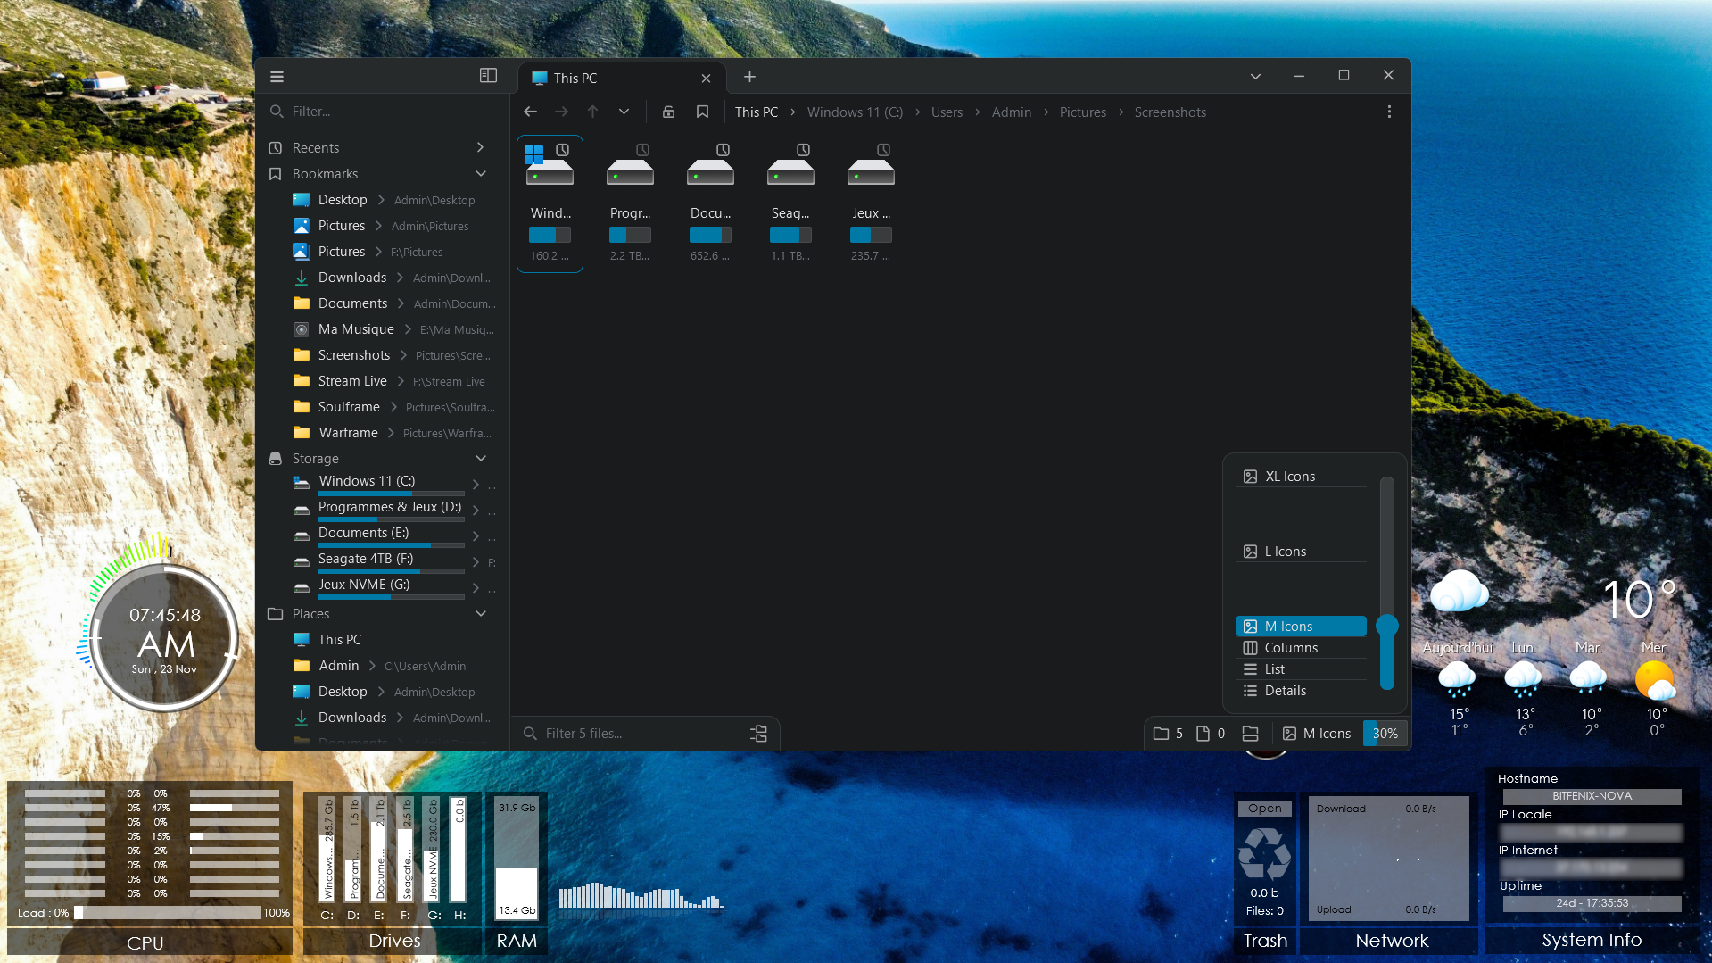
Task: Click the M Icons button in the status bar
Action: (x=1317, y=733)
